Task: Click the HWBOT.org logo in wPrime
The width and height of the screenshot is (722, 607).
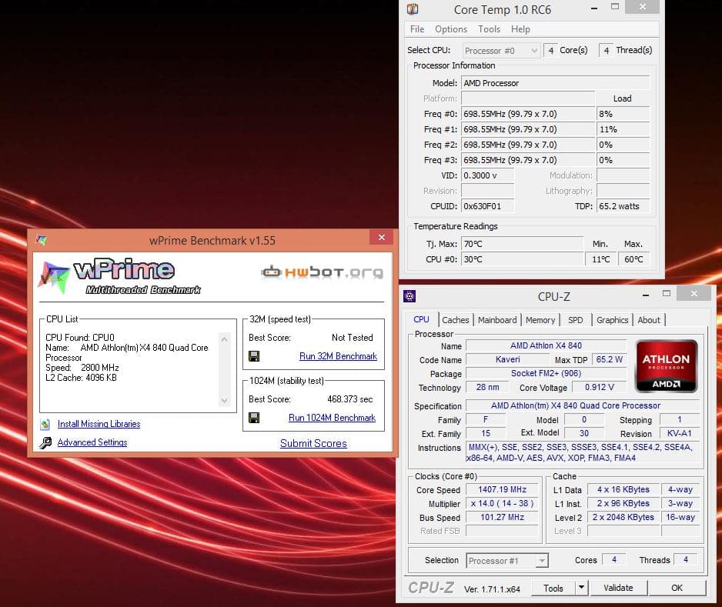Action: [x=322, y=272]
